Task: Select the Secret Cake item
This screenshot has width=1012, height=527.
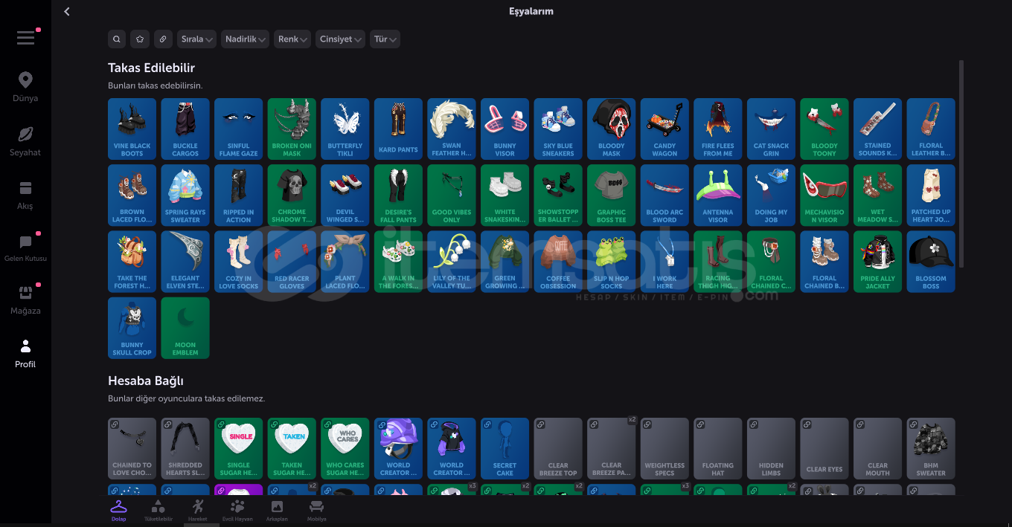Action: [x=505, y=448]
